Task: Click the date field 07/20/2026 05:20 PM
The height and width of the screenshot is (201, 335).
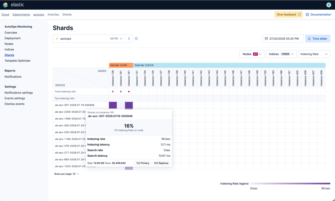Action: (283, 39)
